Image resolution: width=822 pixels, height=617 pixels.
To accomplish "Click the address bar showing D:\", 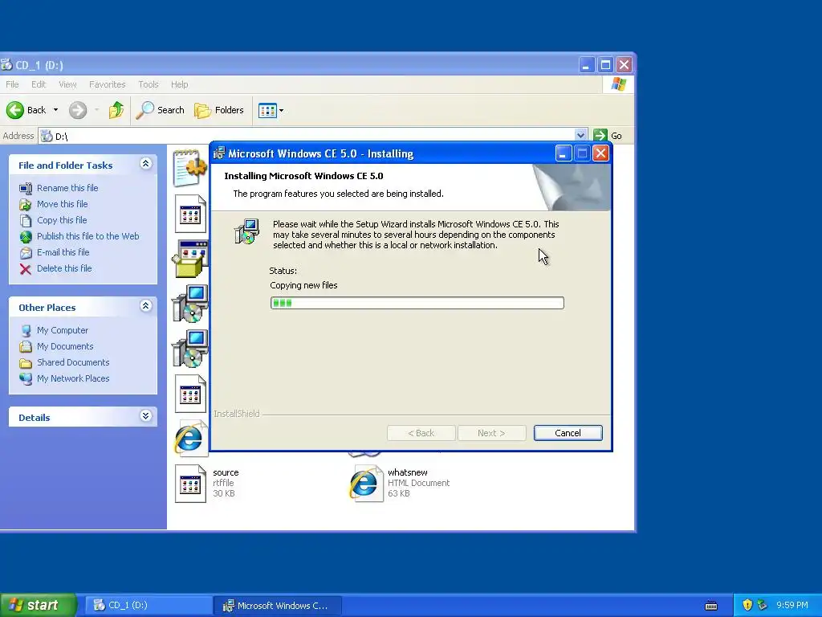I will tap(312, 136).
